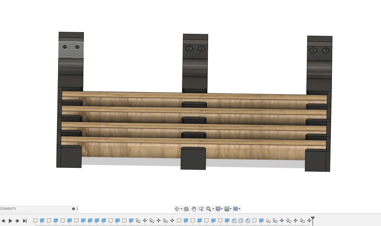Step back one feature in timeline

[3, 221]
